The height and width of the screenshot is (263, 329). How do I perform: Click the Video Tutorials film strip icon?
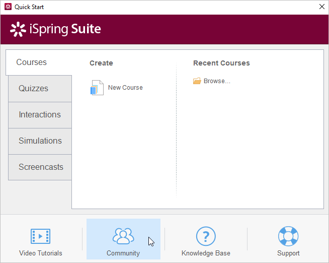click(40, 236)
